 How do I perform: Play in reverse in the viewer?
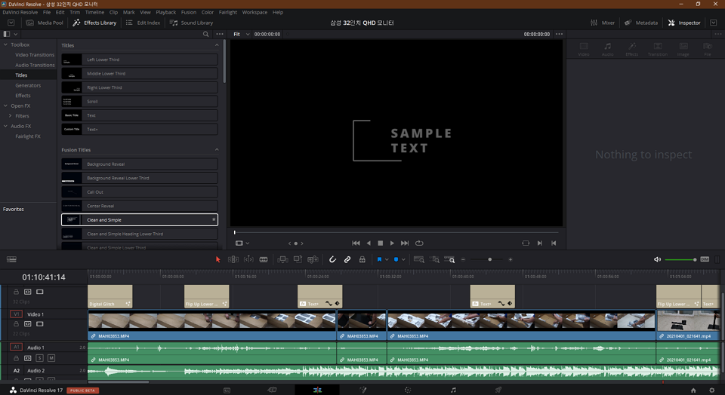(x=369, y=243)
